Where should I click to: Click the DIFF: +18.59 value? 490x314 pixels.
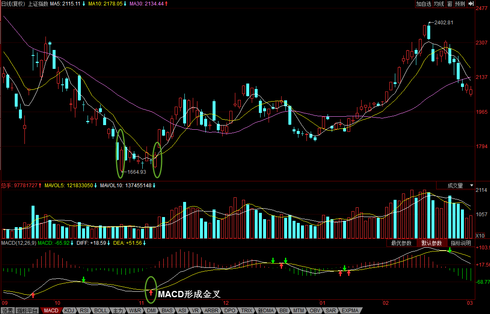tap(91, 243)
